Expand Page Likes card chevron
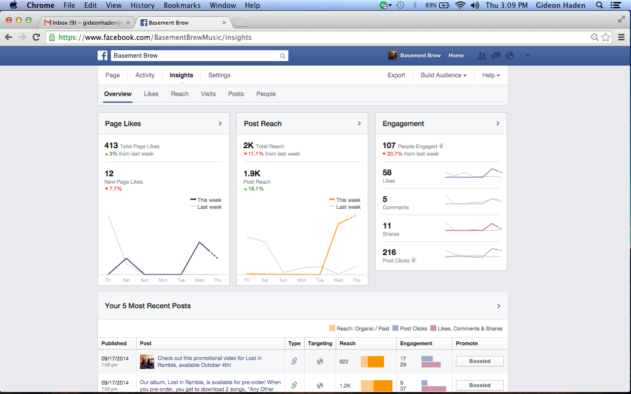The height and width of the screenshot is (394, 631). coord(220,123)
